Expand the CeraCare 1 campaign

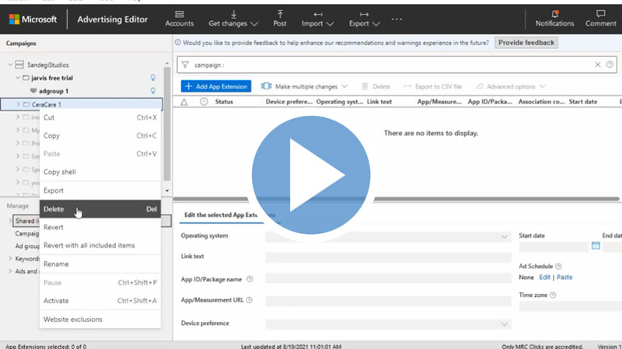pyautogui.click(x=17, y=104)
